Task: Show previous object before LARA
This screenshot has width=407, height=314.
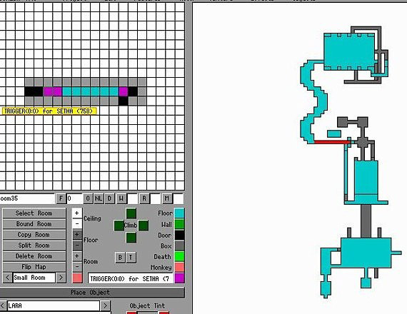Action: 3,305
